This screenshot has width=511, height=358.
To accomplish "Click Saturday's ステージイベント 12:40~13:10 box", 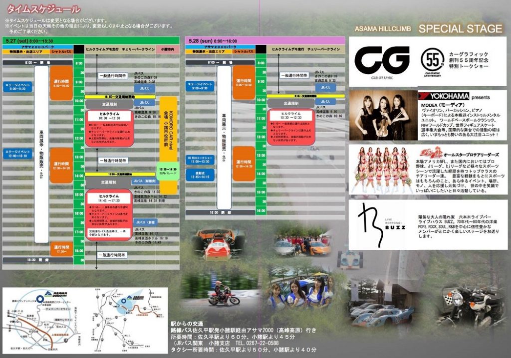I will pyautogui.click(x=17, y=154).
